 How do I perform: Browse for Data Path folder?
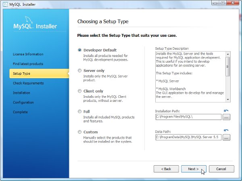[x=226, y=137]
